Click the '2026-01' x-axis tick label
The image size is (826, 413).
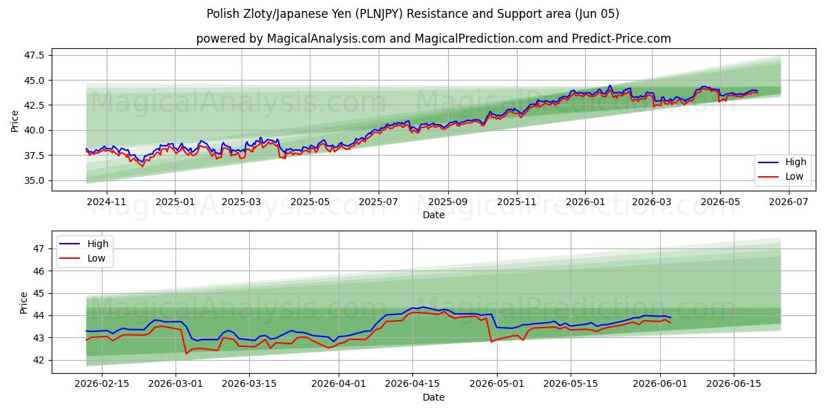point(585,201)
